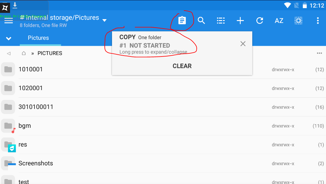Open the breadcrumb ellipsis options

319,53
